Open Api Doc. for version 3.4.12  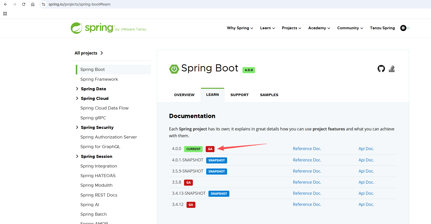coord(366,204)
